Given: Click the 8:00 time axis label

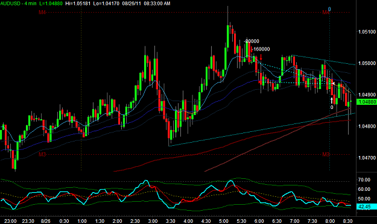Looking at the screenshot, I should 330,221.
